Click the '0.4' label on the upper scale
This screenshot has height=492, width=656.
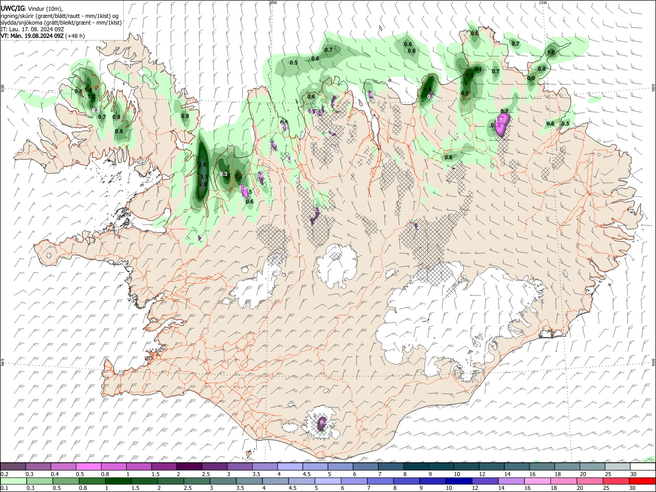tap(55, 474)
